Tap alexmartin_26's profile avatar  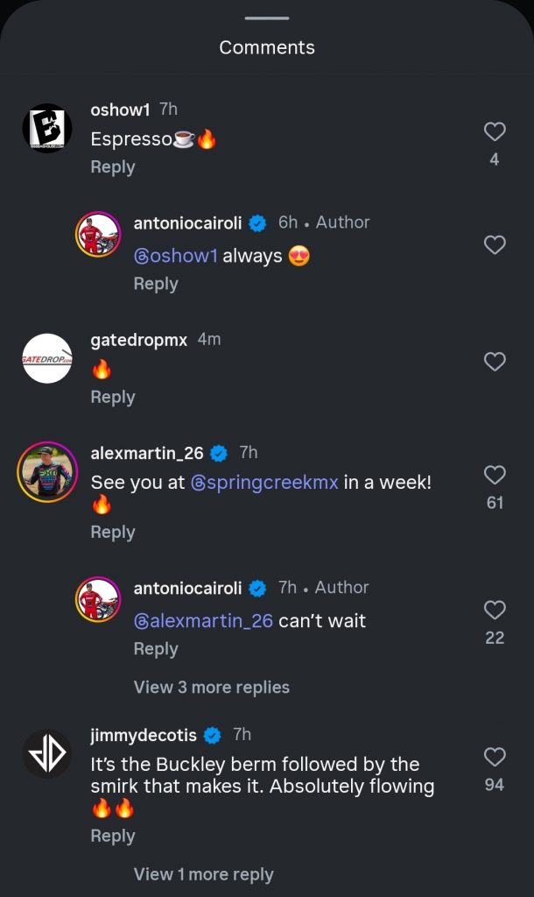click(46, 472)
